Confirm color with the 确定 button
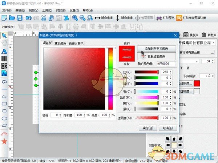218x163 pixels. [x=150, y=128]
